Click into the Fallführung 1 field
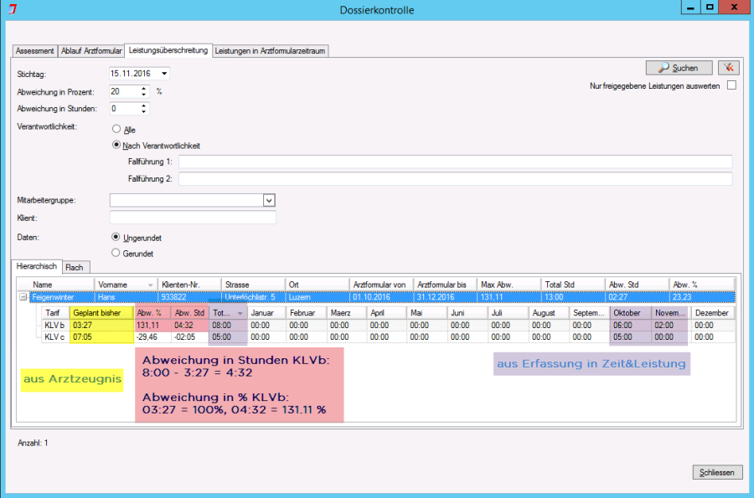754x498 pixels. pos(455,162)
